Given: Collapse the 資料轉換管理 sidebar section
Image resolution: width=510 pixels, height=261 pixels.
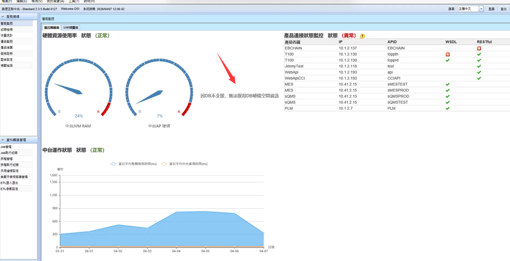Looking at the screenshot, I should (x=3, y=140).
